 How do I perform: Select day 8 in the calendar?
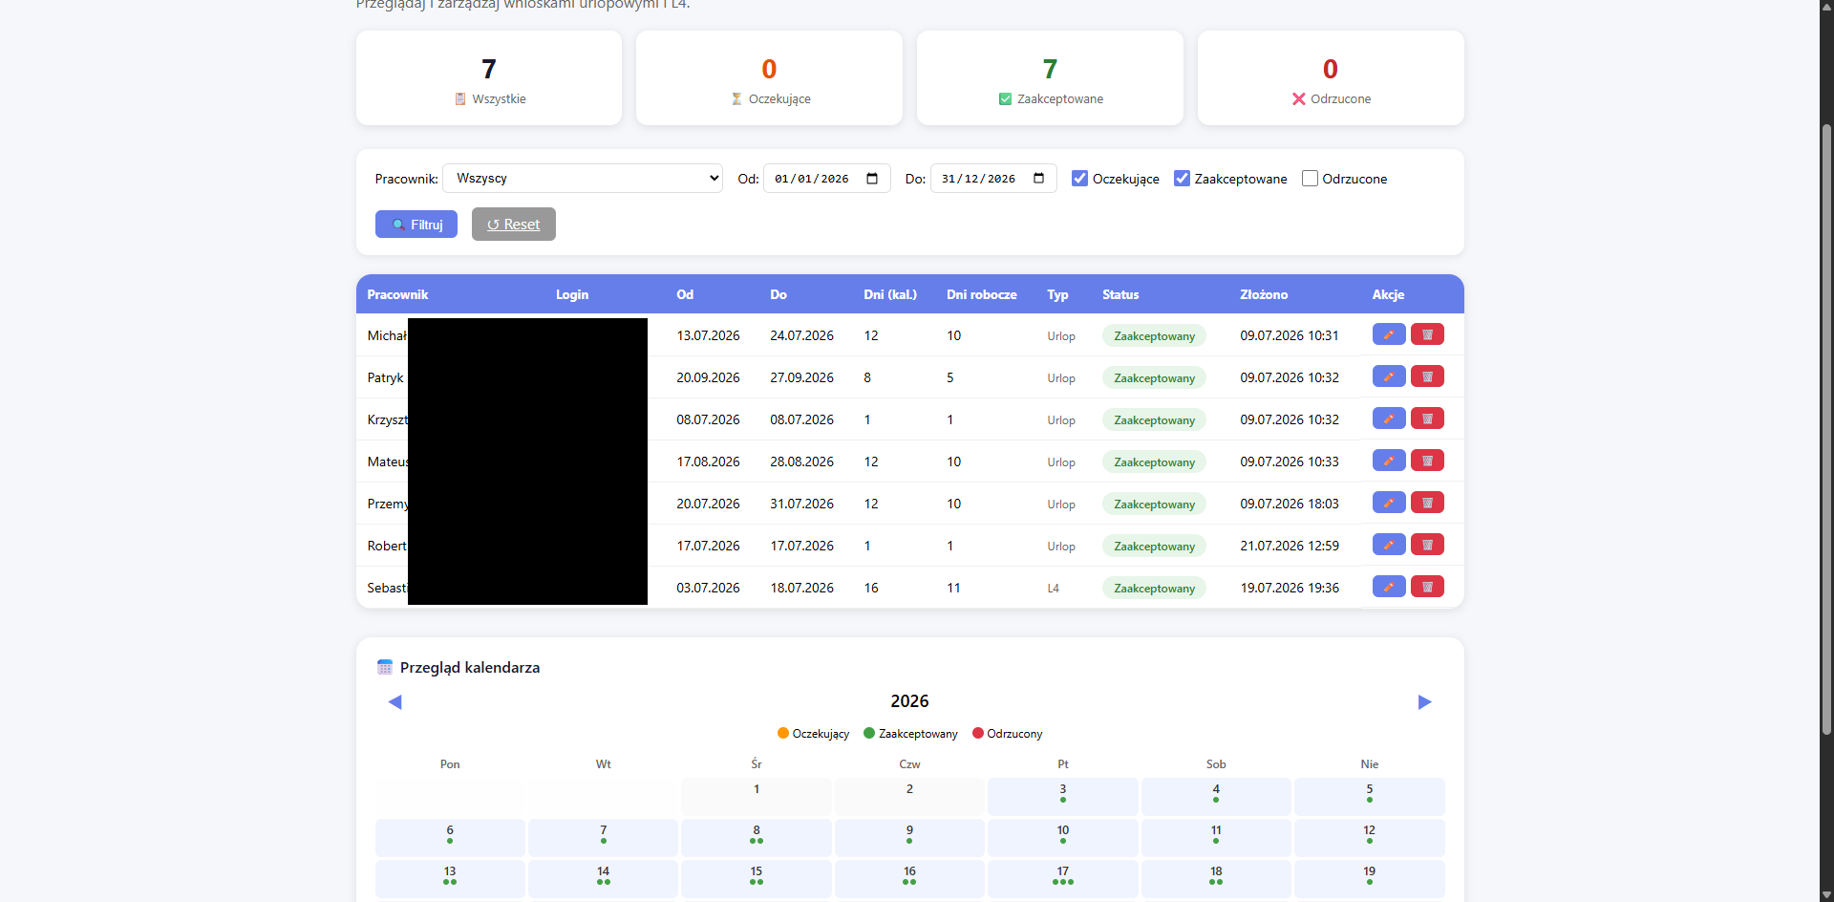point(757,837)
